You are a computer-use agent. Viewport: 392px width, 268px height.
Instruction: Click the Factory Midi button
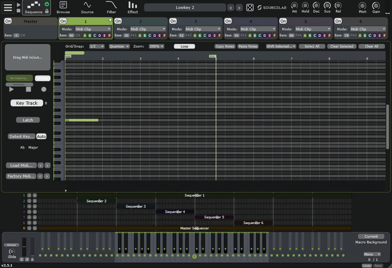tap(21, 176)
